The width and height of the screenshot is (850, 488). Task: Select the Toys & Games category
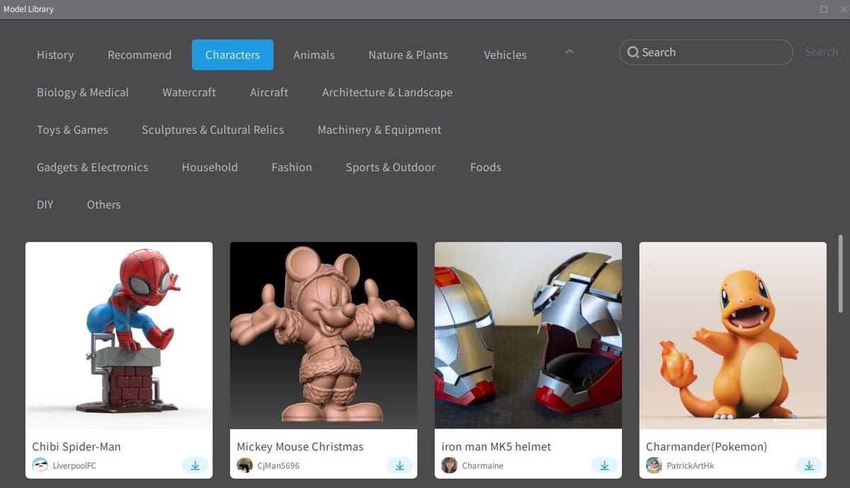point(72,130)
